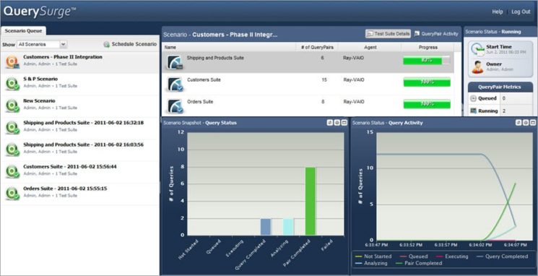Click the Shipping and Products Suite row icon

(175, 62)
